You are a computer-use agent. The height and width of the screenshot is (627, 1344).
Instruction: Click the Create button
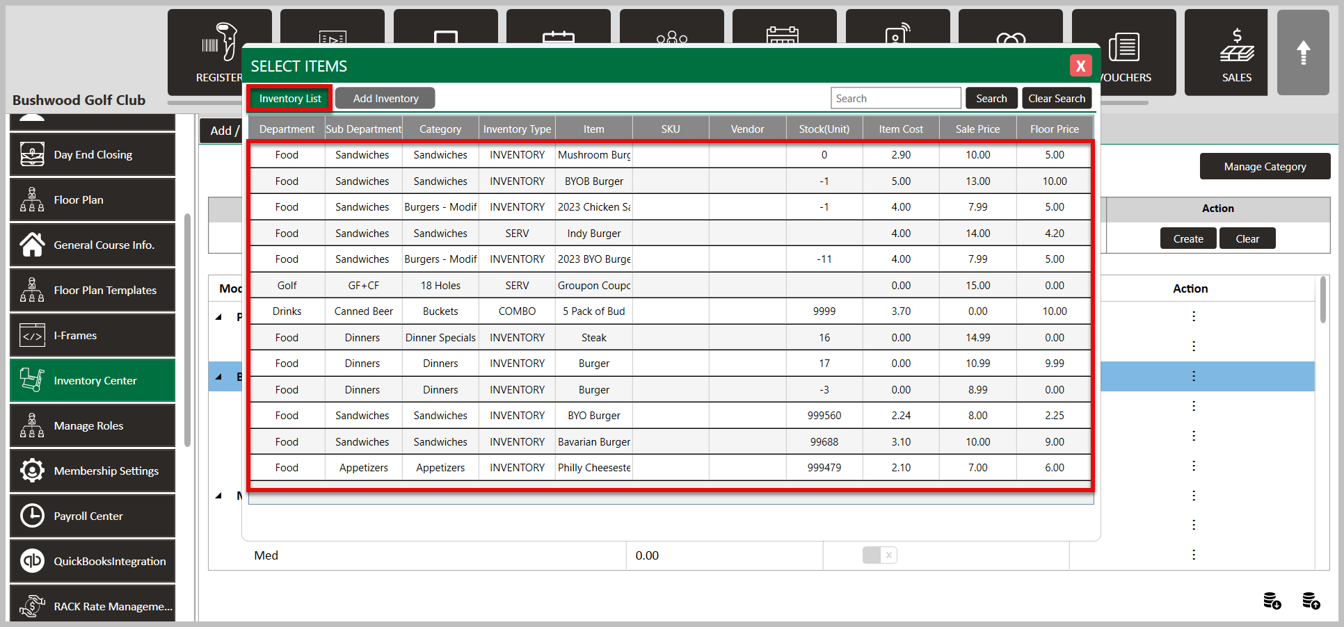click(1188, 238)
